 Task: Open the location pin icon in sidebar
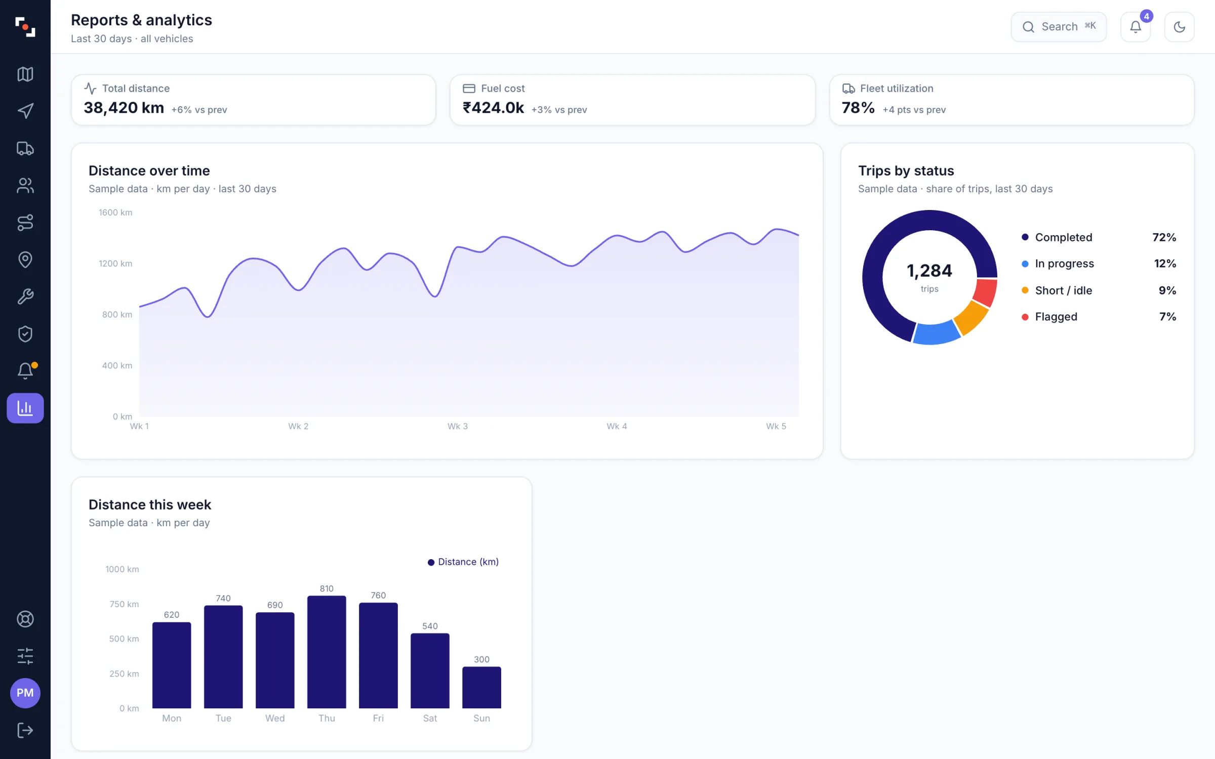pyautogui.click(x=25, y=260)
